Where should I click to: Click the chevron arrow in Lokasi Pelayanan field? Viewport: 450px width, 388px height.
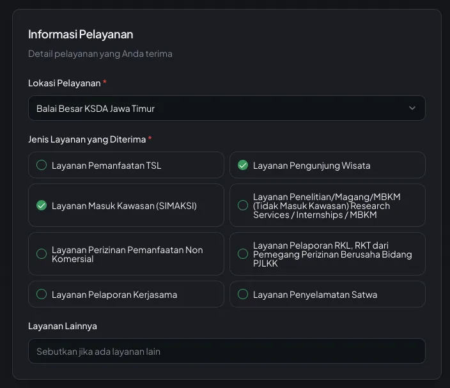coord(412,108)
